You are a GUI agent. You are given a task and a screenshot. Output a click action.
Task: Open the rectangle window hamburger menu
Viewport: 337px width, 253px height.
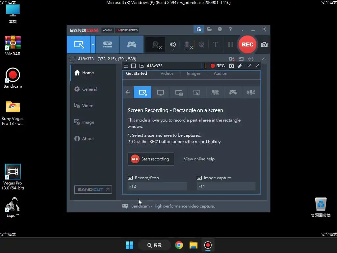click(x=126, y=66)
